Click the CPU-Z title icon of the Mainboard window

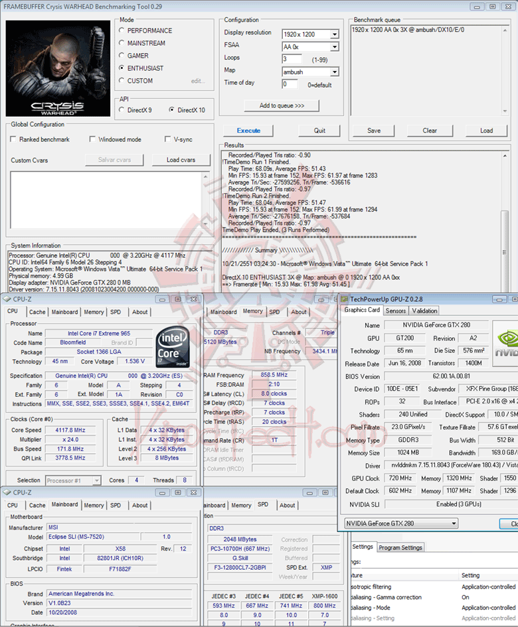pyautogui.click(x=7, y=492)
